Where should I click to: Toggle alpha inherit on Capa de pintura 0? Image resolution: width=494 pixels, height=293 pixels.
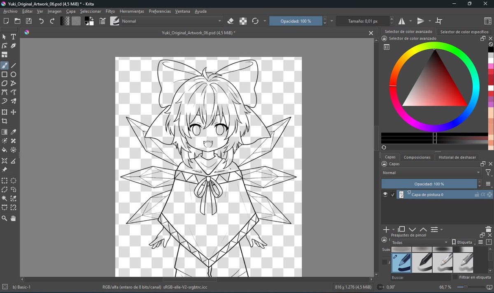(x=483, y=195)
